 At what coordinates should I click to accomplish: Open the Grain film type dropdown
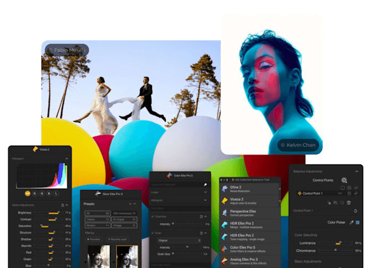(x=179, y=240)
